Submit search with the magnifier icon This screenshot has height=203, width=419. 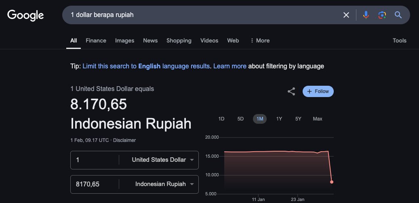398,15
